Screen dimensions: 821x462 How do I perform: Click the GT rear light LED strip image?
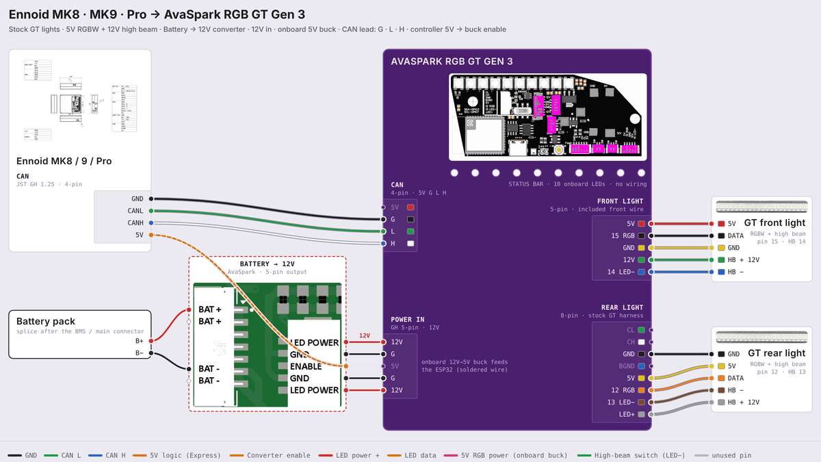[x=760, y=337]
